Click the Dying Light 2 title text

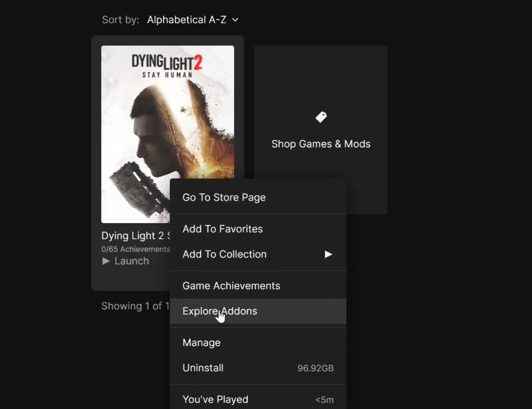tap(136, 236)
